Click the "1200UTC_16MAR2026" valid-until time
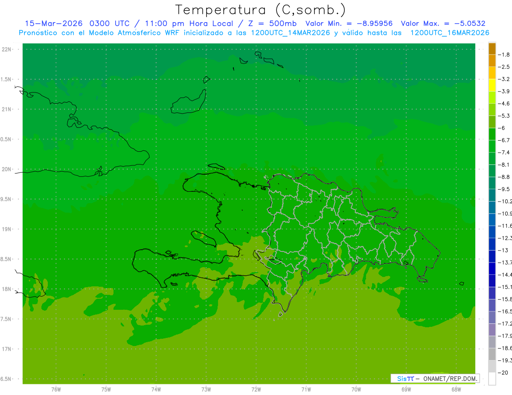Screen dimensions: 512x395 pyautogui.click(x=449, y=33)
